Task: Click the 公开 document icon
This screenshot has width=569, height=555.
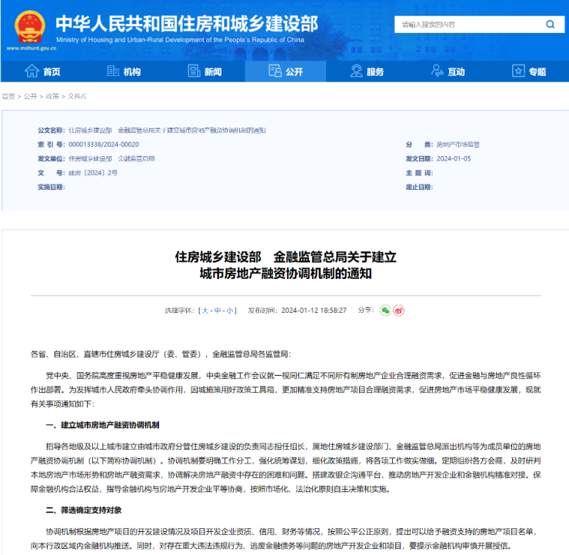Action: [x=275, y=71]
